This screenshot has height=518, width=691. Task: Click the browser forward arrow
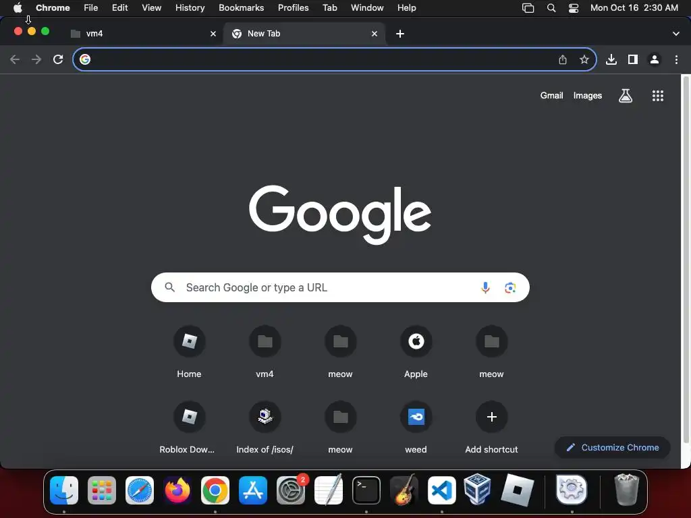(36, 59)
